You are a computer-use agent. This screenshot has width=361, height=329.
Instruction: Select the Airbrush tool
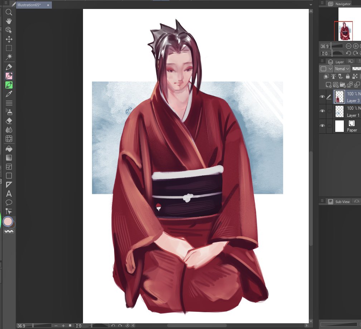click(x=9, y=112)
